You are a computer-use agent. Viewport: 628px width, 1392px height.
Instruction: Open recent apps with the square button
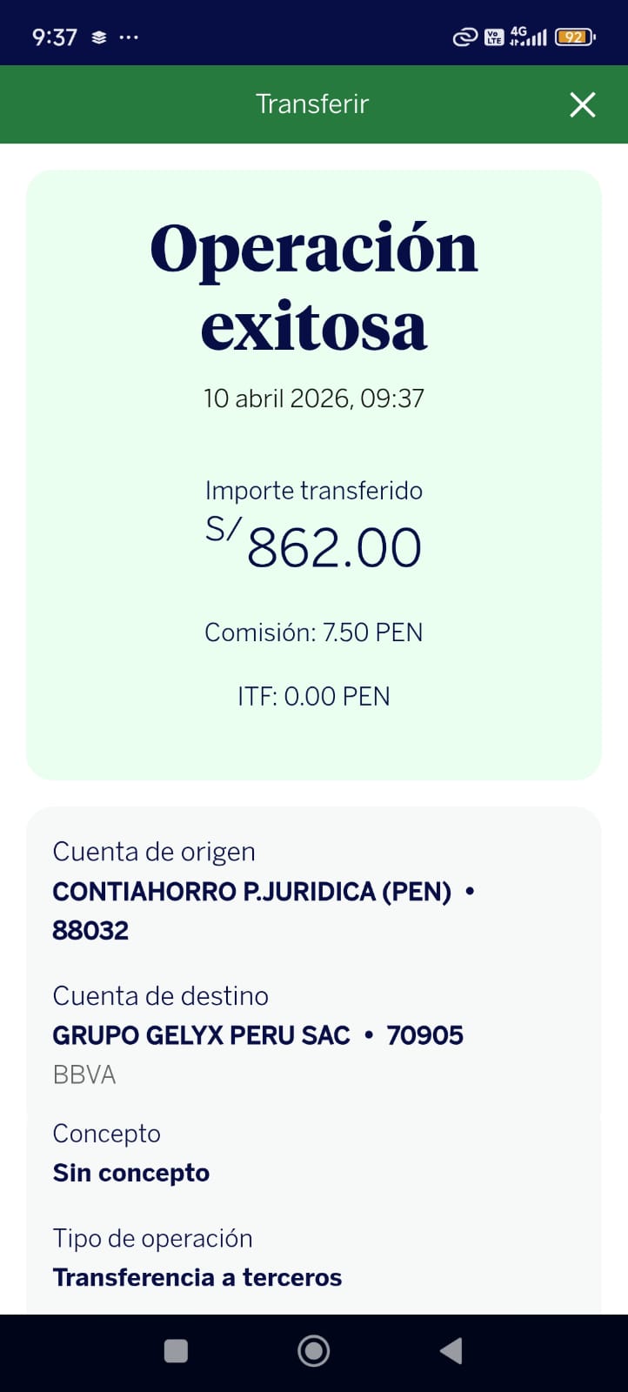pyautogui.click(x=177, y=1350)
